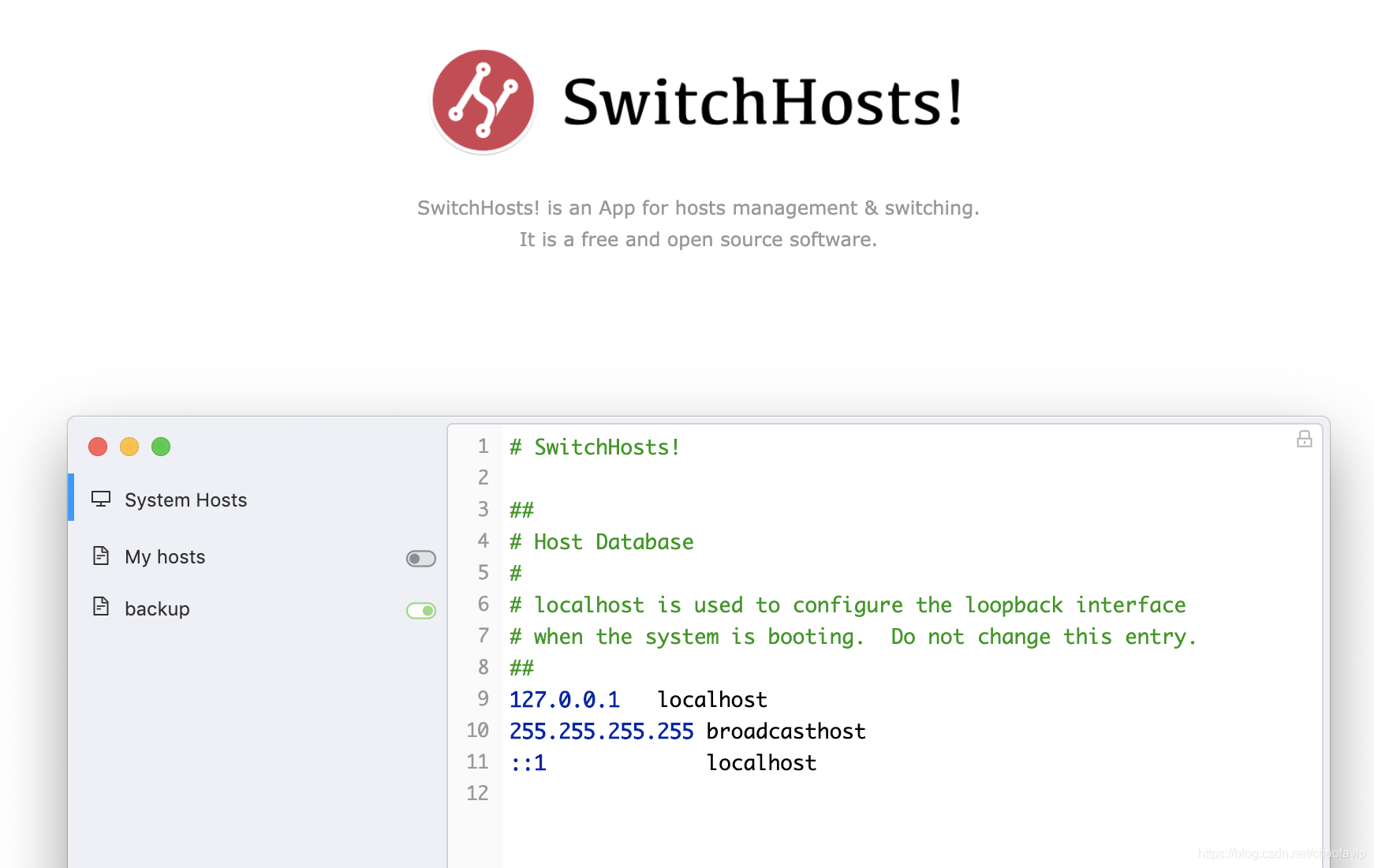Click the '127.0.0.1' IP address text

565,700
